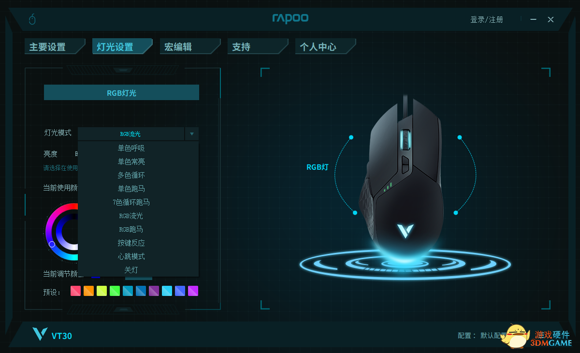Click the DPI indicator LEDs on the mouse
580x353 pixels.
click(388, 187)
